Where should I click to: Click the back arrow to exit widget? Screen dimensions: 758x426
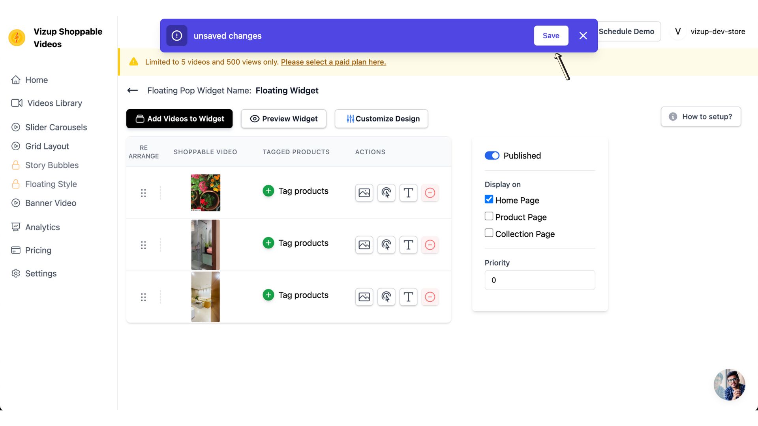(132, 90)
